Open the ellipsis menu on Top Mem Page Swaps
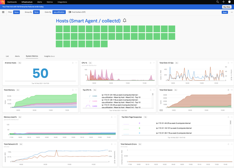 pos(232,117)
